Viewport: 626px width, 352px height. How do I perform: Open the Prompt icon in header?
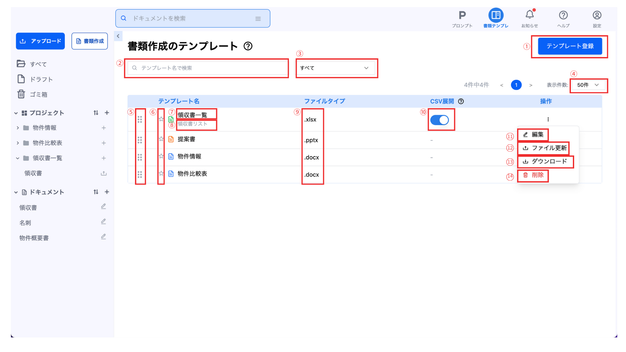click(462, 15)
